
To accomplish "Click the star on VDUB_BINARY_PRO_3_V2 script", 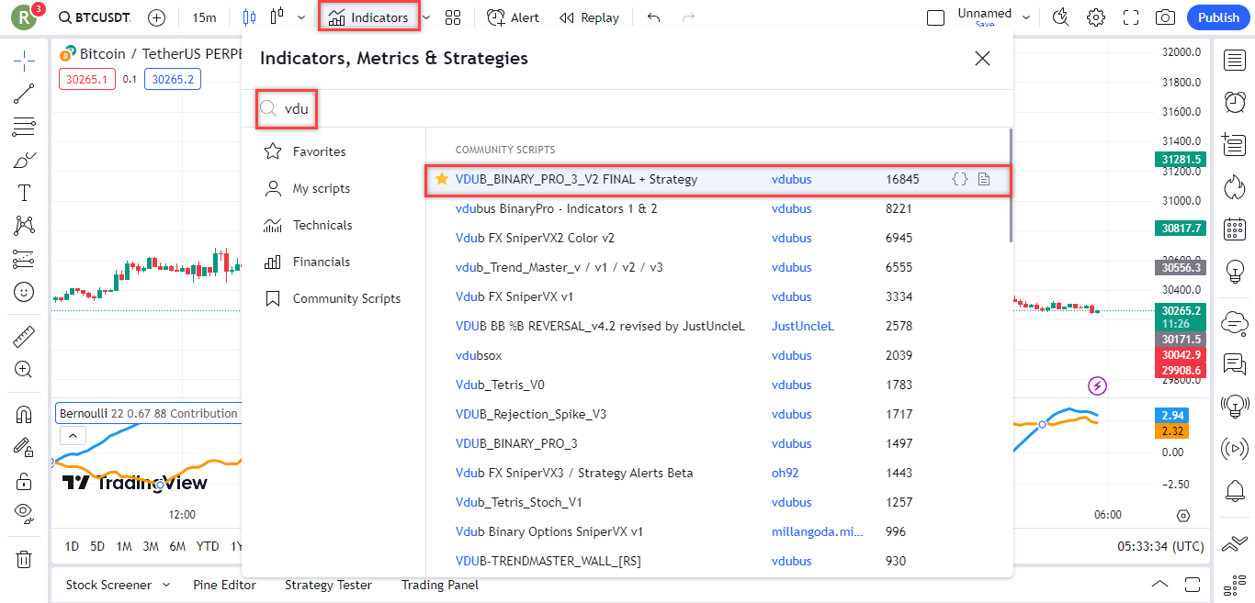I will pyautogui.click(x=442, y=179).
